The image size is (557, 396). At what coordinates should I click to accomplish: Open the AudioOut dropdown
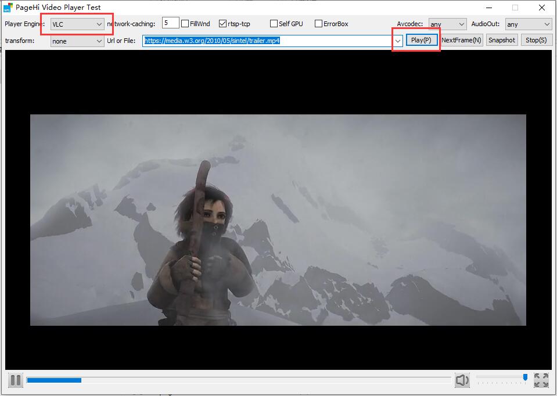point(529,24)
